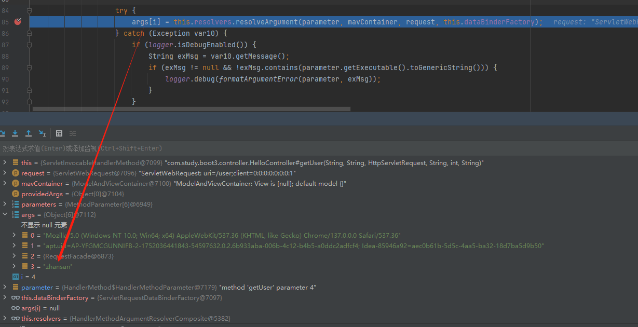Click the element icon beside index 0
This screenshot has height=327, width=638.
coord(25,235)
